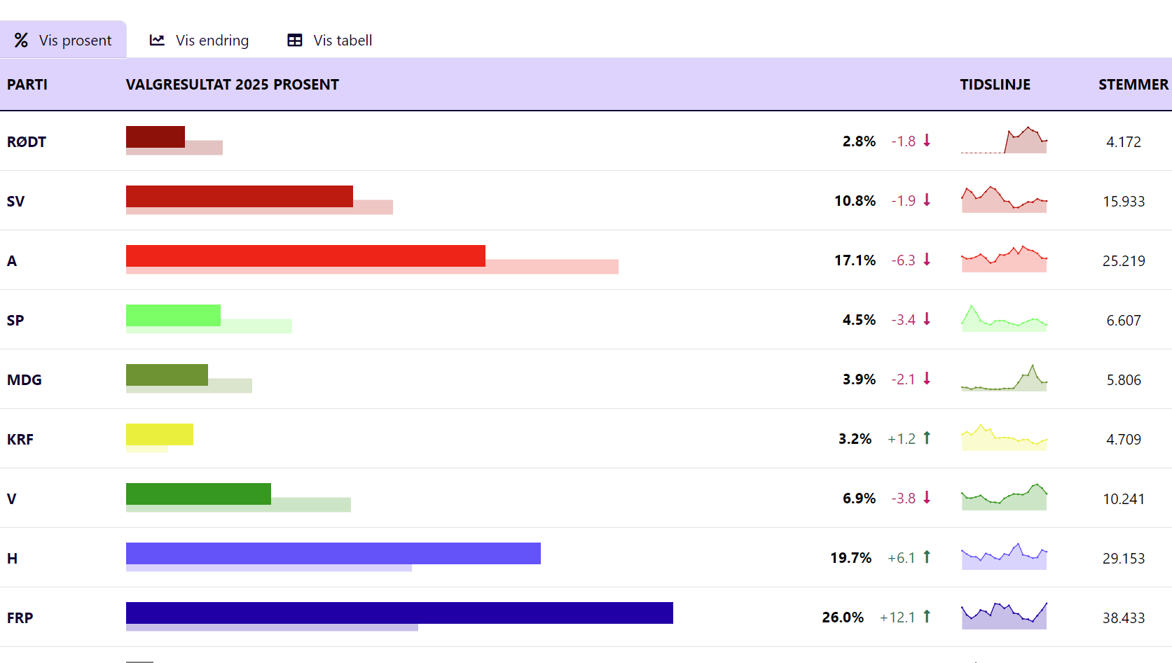Click the V party name
Viewport: 1172px width, 663px height.
pos(12,498)
